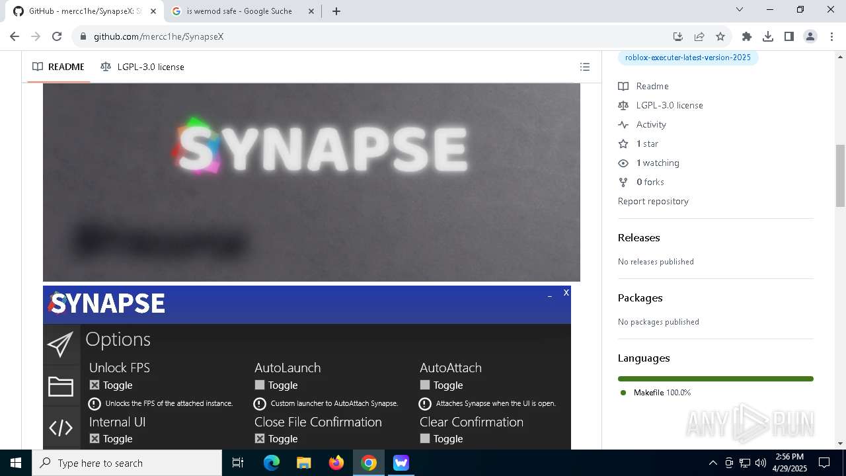Toggle the Internal UI checkbox
The width and height of the screenshot is (846, 476).
pyautogui.click(x=95, y=438)
